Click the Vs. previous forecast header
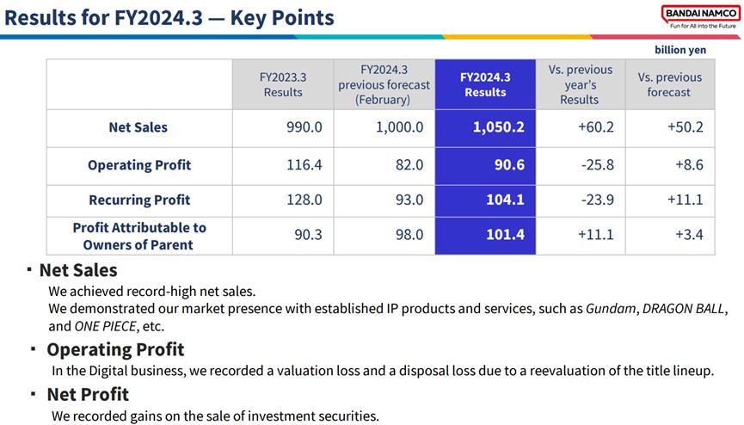Viewport: 744px width, 425px height. tap(669, 84)
